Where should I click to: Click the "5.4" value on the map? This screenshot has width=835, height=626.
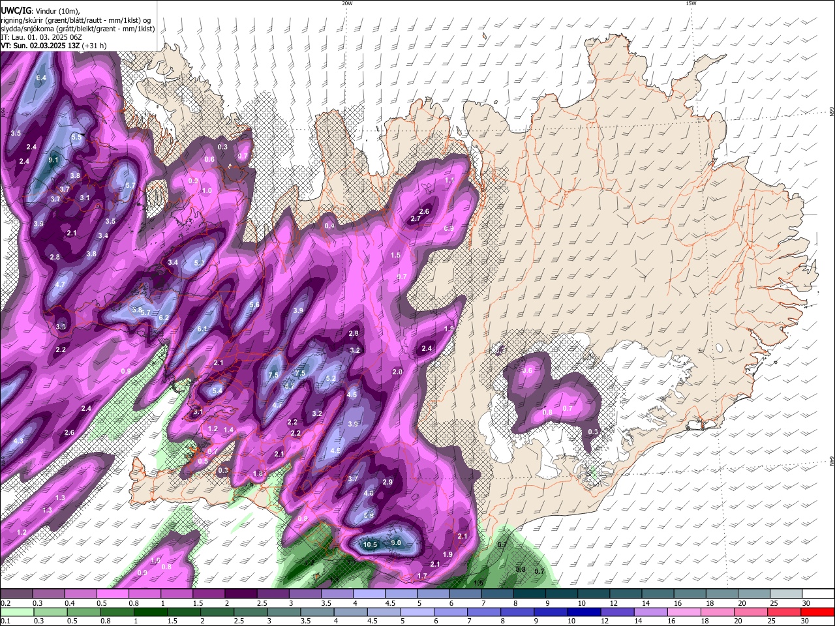click(218, 391)
